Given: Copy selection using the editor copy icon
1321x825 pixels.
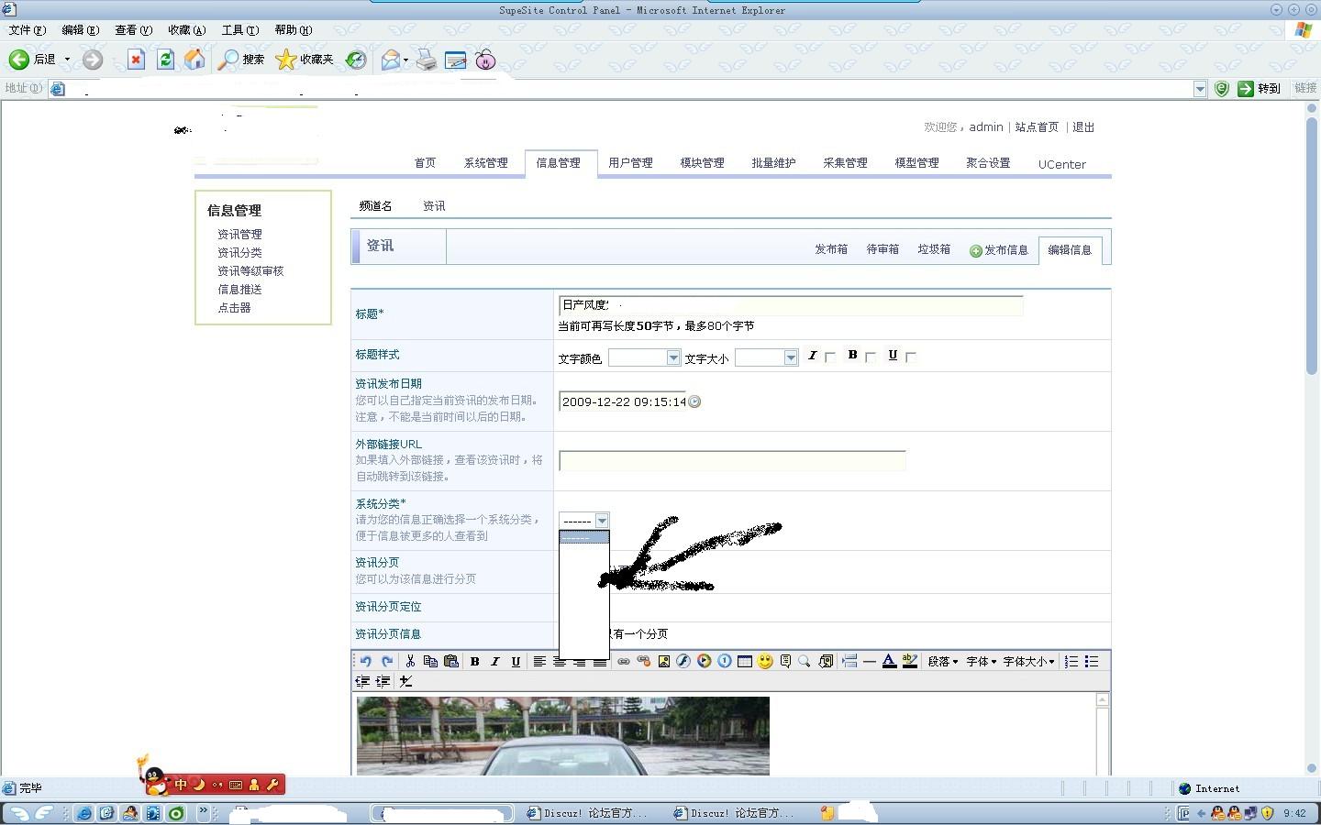Looking at the screenshot, I should [x=430, y=661].
